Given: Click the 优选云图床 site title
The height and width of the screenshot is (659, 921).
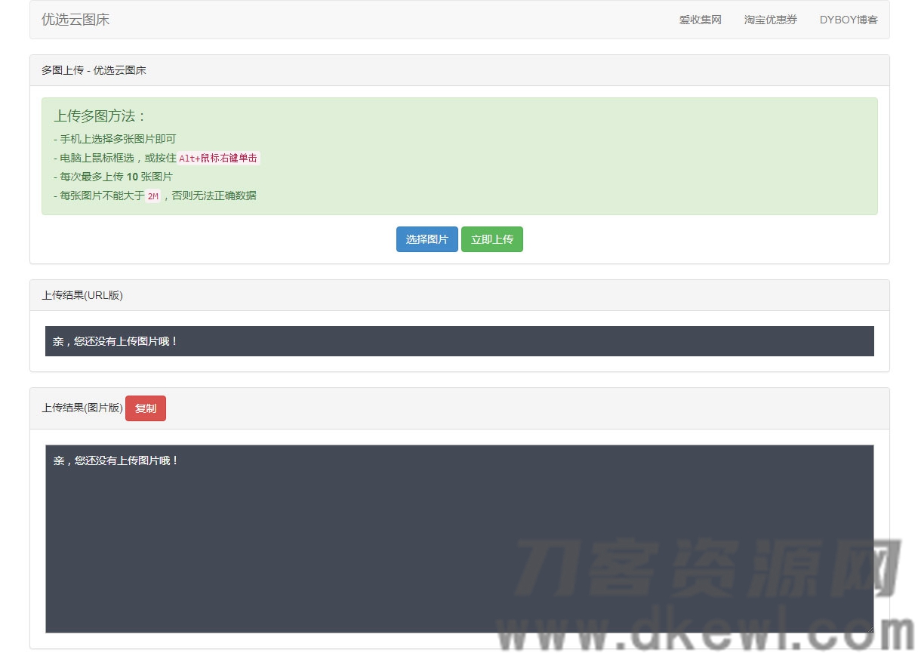Looking at the screenshot, I should coord(75,20).
